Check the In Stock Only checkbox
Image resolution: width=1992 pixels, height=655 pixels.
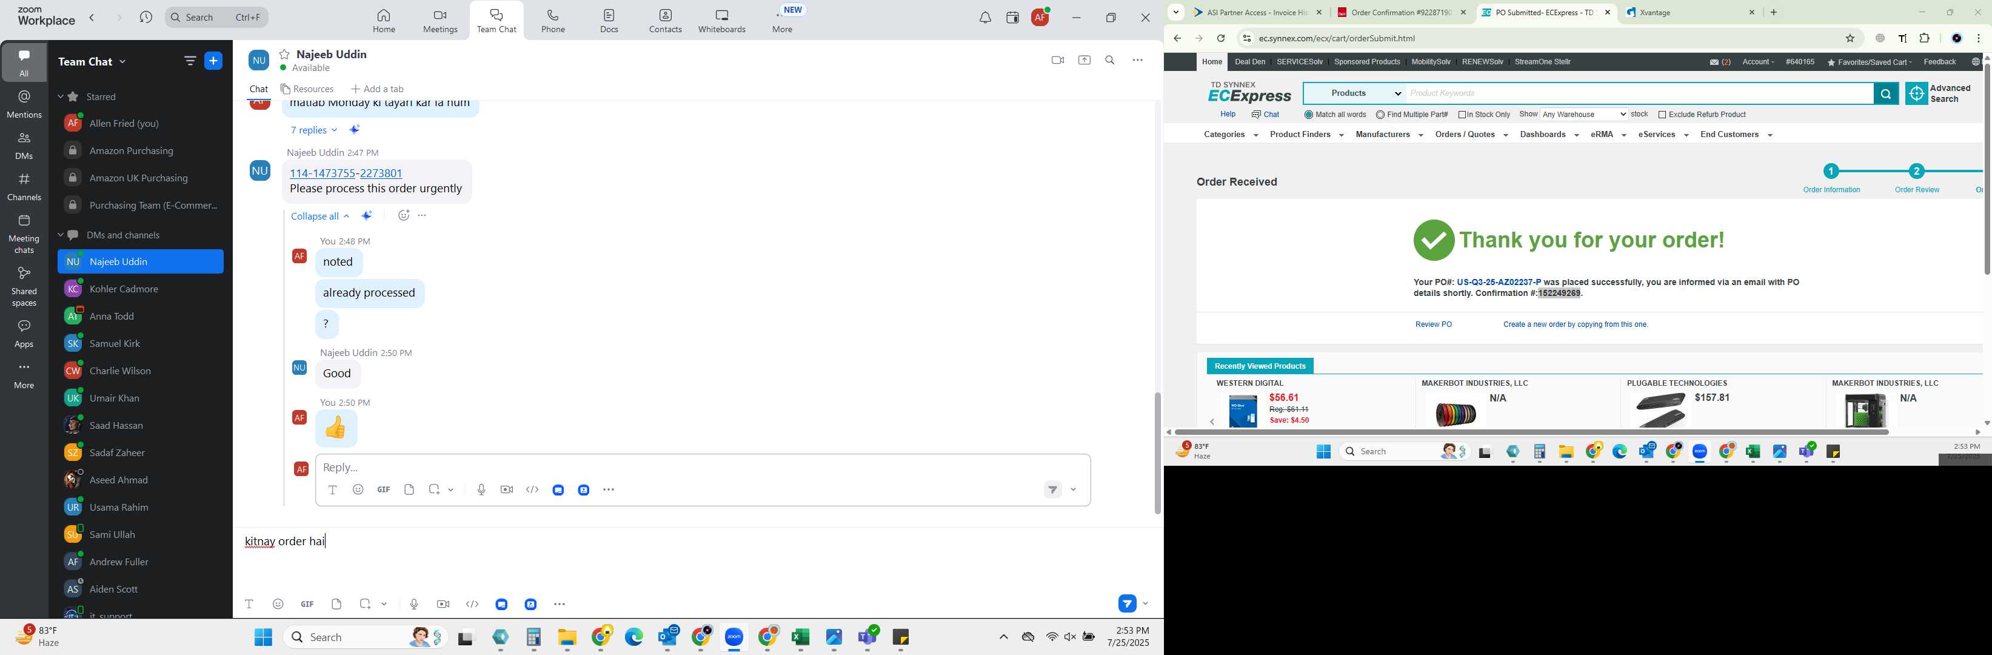point(1462,115)
